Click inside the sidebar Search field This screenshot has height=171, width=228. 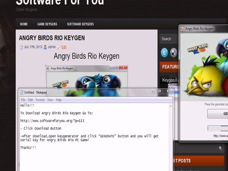[169, 39]
